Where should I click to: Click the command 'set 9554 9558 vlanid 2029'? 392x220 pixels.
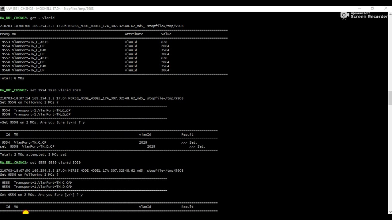click(x=55, y=90)
